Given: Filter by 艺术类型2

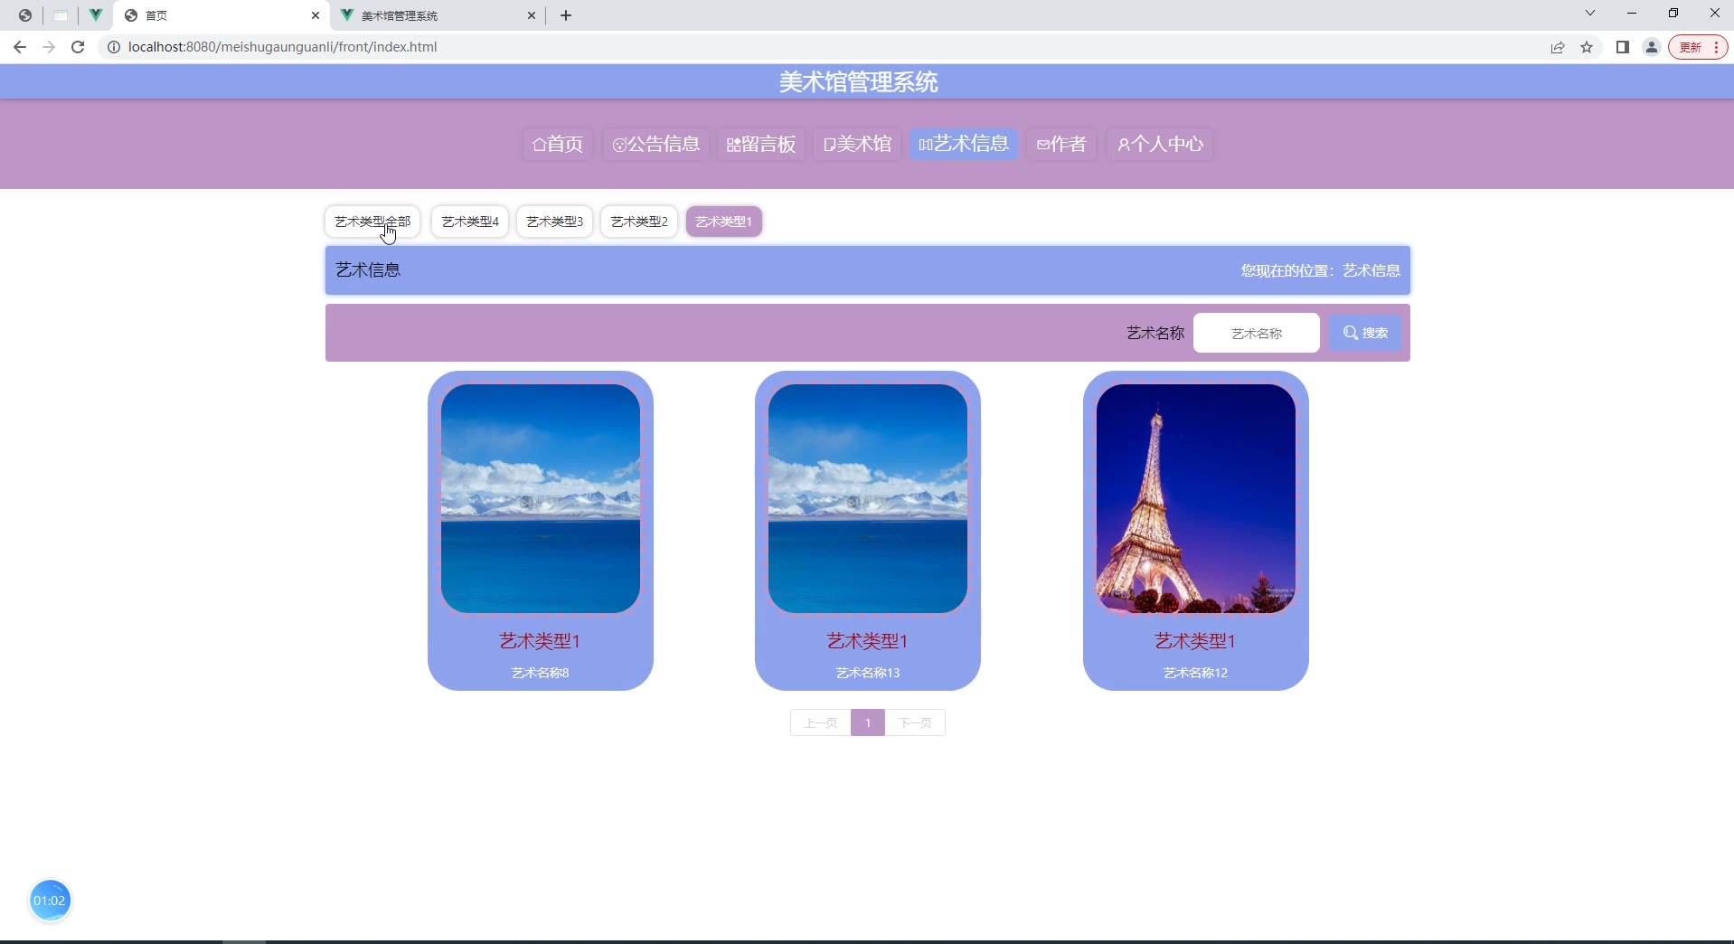Looking at the screenshot, I should click(x=639, y=222).
